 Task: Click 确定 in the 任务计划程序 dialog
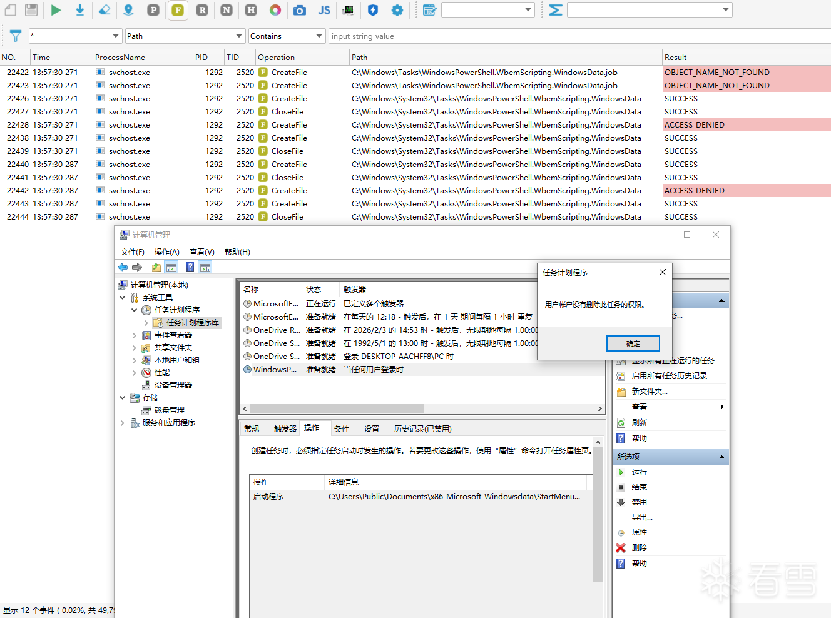[633, 343]
